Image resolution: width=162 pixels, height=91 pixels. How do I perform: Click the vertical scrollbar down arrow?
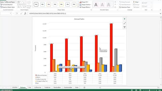click(161, 85)
